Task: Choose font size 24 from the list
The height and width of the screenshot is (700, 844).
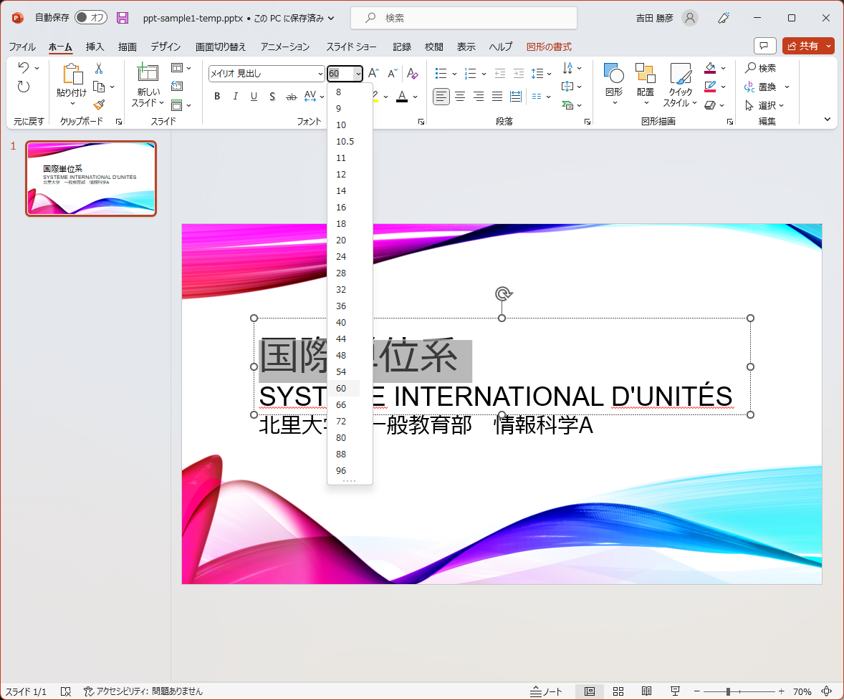Action: 341,256
